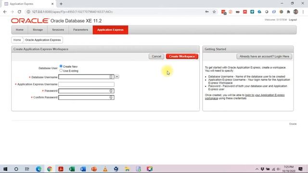Viewport: 308px width, 173px height.
Task: Open File Explorer from the taskbar
Action: click(x=127, y=169)
